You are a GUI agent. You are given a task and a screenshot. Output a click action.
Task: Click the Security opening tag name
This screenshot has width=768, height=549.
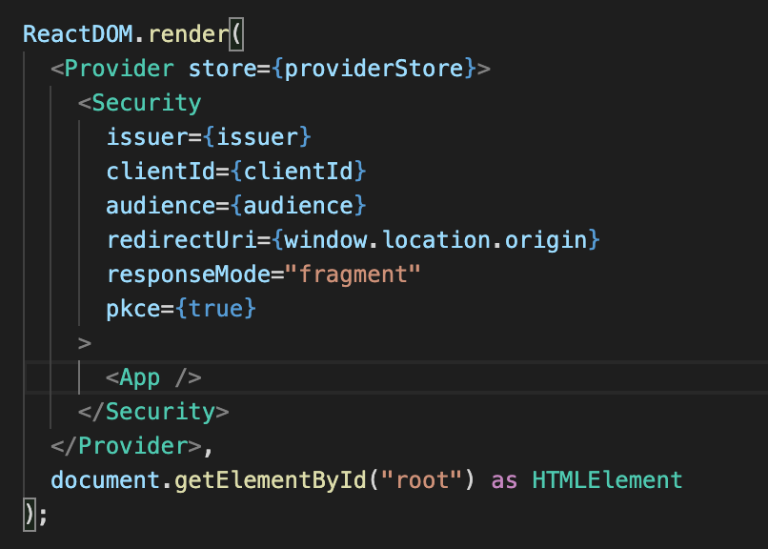click(x=147, y=103)
